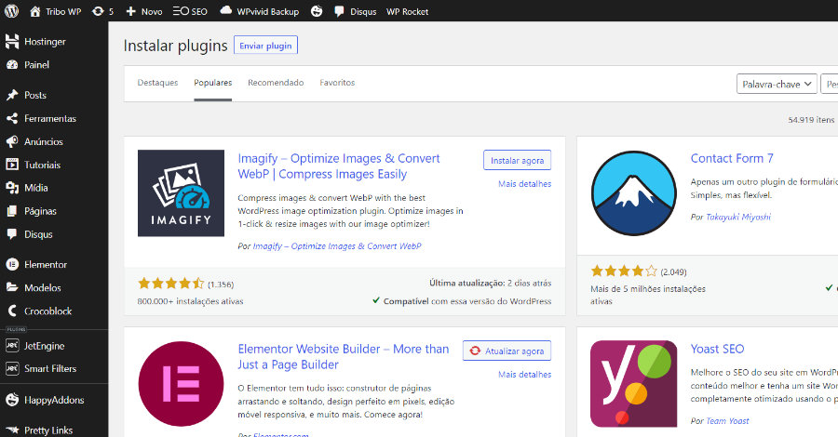Click the Anúncios megaphone icon
This screenshot has width=838, height=437.
pos(12,141)
